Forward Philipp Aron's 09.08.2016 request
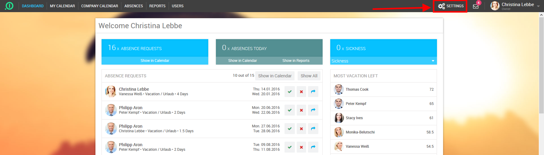 313,147
